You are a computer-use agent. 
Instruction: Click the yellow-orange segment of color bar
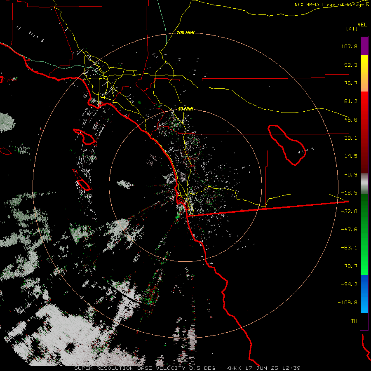[x=364, y=73]
